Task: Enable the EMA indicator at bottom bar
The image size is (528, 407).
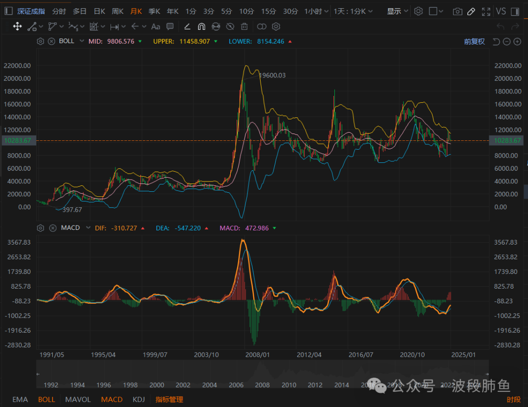Action: [20, 399]
